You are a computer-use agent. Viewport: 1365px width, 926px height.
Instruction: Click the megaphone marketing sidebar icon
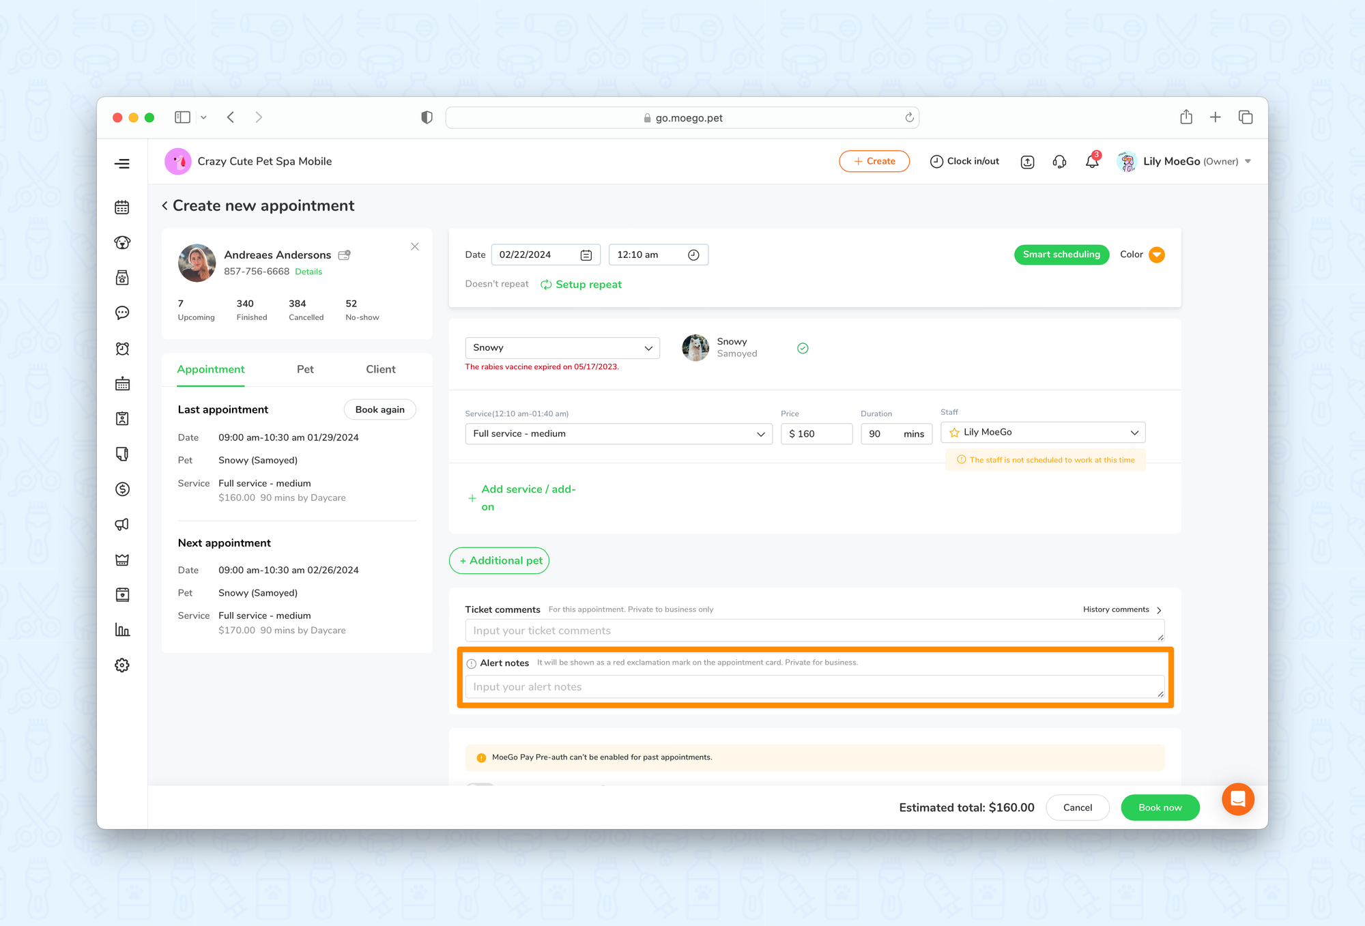coord(122,524)
